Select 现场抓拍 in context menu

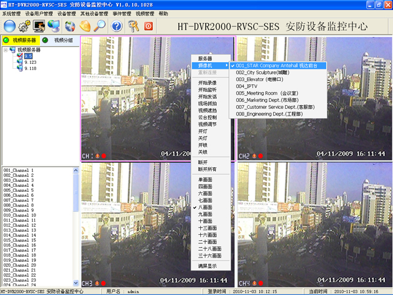click(211, 104)
